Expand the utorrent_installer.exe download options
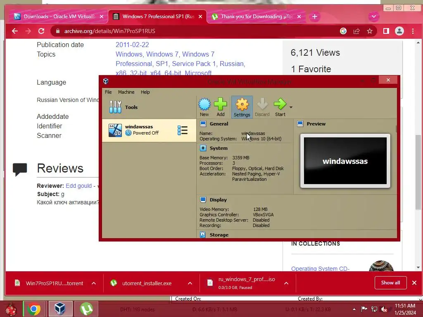The image size is (423, 317). [190, 283]
